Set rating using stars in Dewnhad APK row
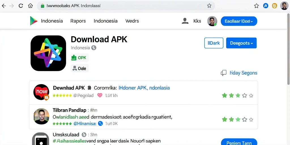 click(x=238, y=95)
